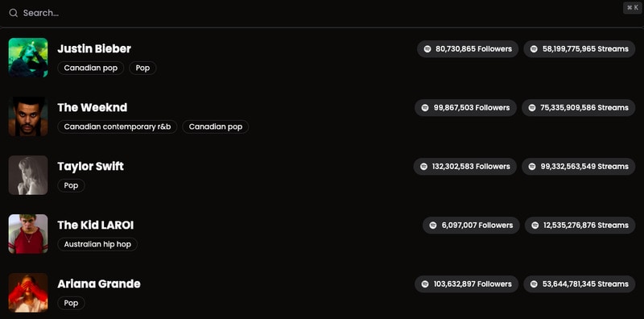Click the Pop tag under Taylor Swift
The width and height of the screenshot is (644, 319).
click(71, 185)
